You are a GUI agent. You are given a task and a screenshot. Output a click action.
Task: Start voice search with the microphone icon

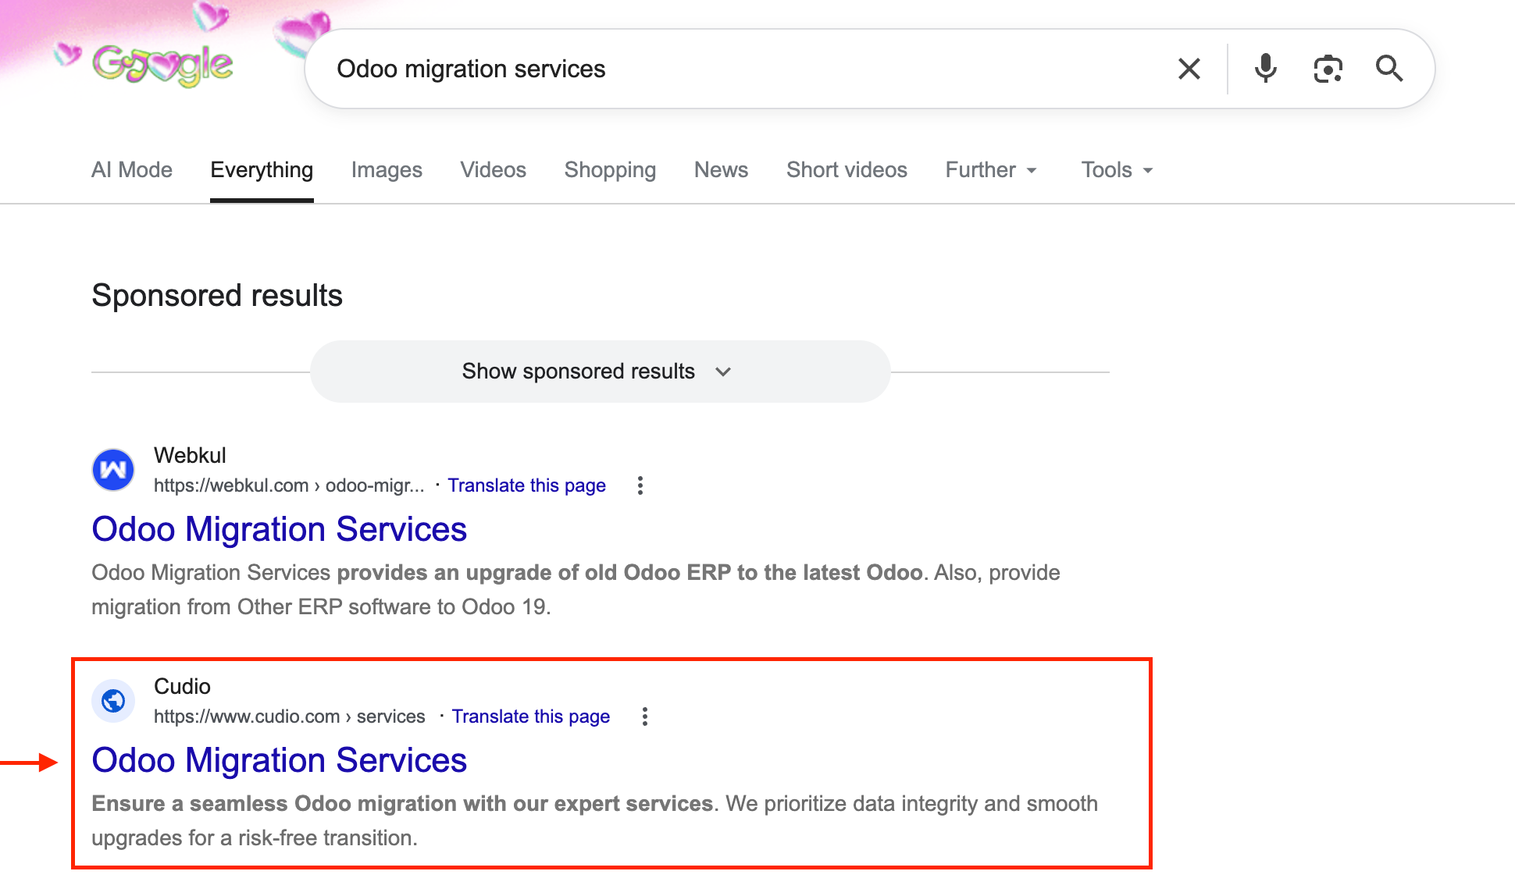(x=1265, y=69)
